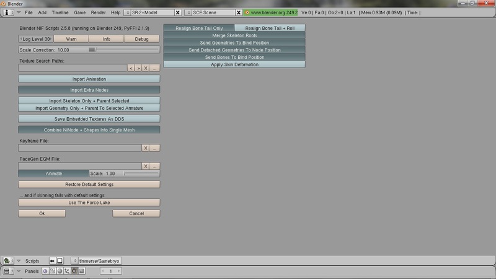Toggle Import Skeleton Only + Parent Selected

click(x=89, y=100)
